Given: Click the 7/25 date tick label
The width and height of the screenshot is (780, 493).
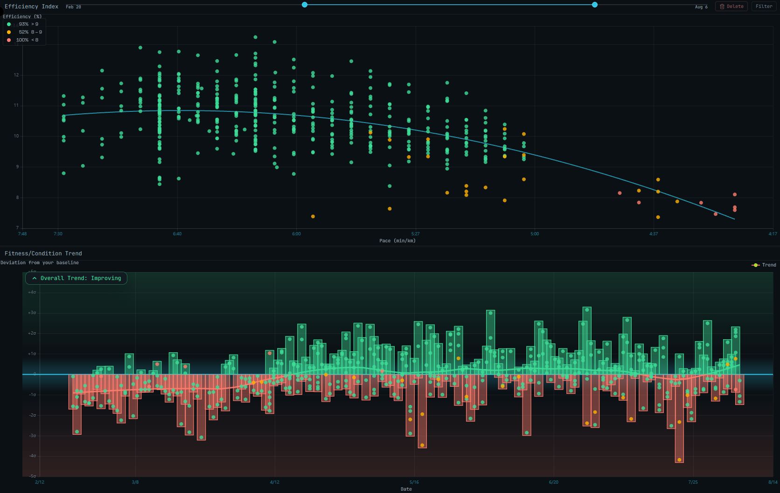Looking at the screenshot, I should click(693, 482).
